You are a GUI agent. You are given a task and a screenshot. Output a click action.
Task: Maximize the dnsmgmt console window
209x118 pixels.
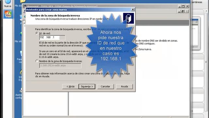click(x=183, y=6)
